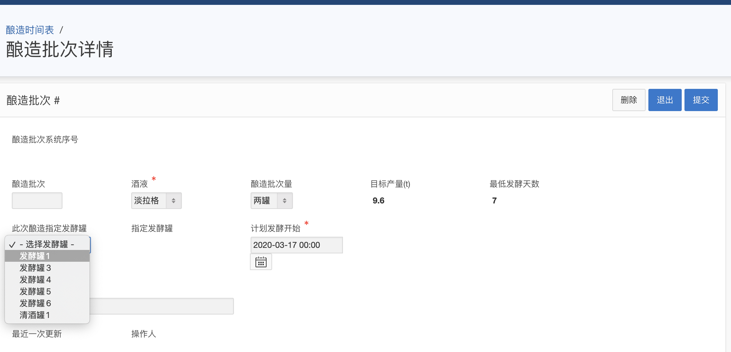731x352 pixels.
Task: Choose 发酵罐 6 from the list
Action: (35, 303)
